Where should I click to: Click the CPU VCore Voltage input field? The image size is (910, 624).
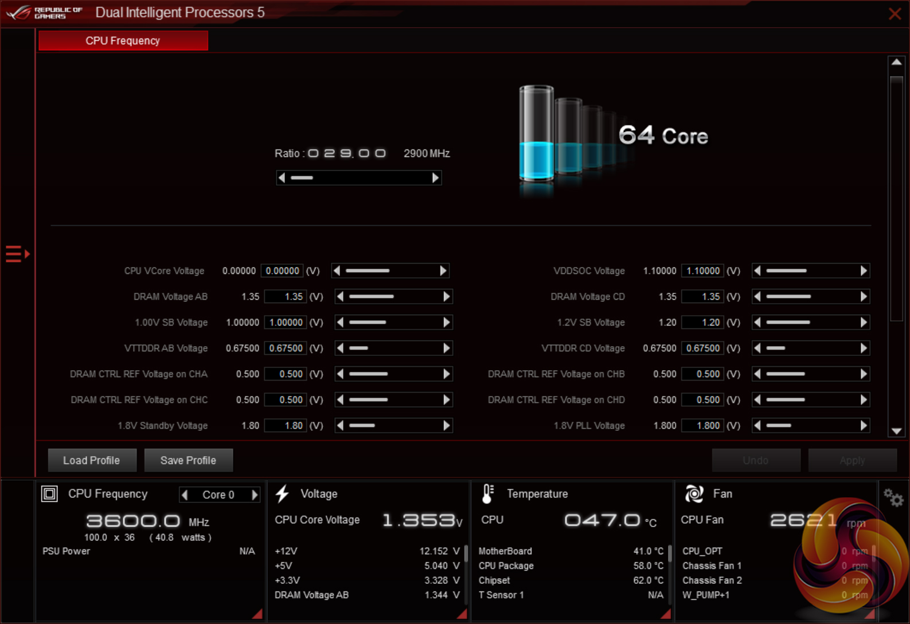pyautogui.click(x=282, y=270)
